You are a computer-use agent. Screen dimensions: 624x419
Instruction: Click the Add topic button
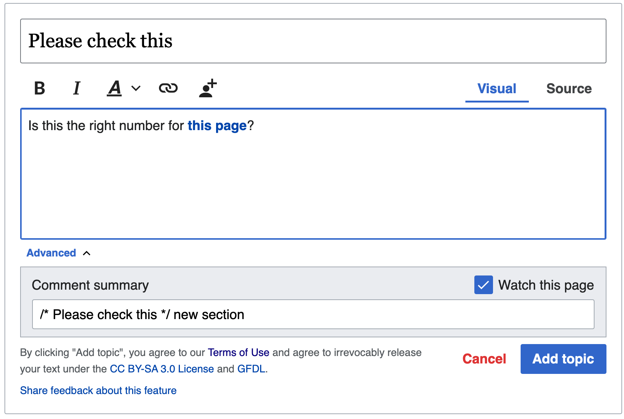pyautogui.click(x=563, y=359)
